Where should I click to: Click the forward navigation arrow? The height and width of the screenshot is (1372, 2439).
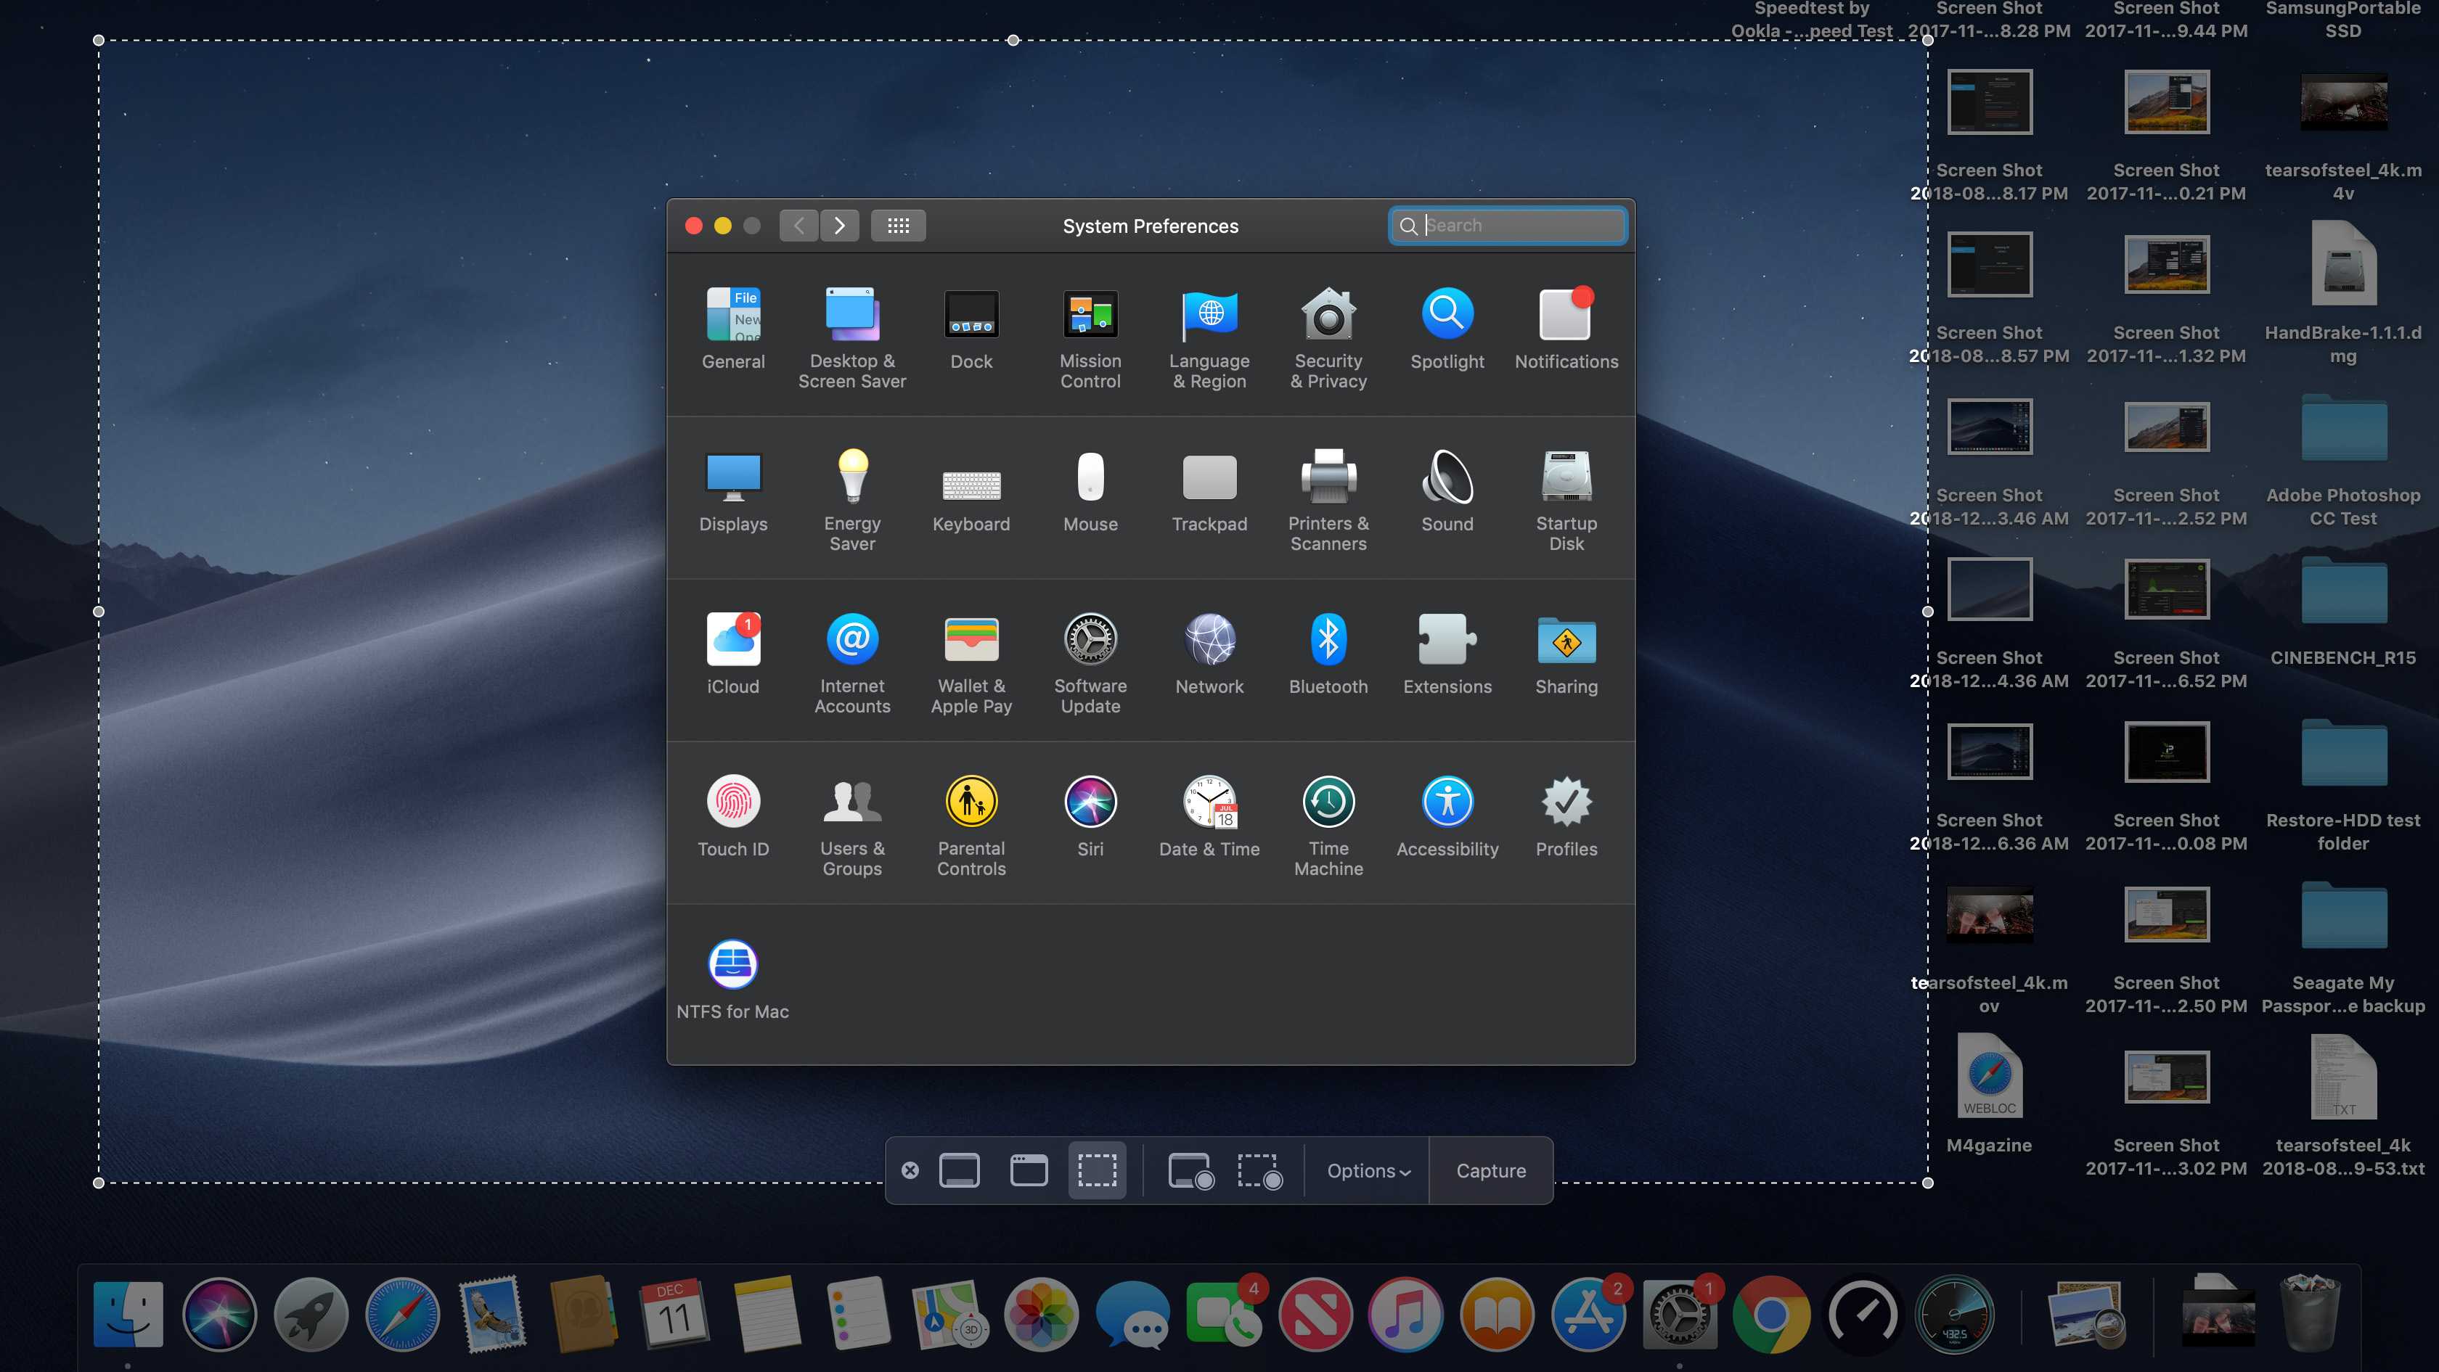(x=836, y=224)
